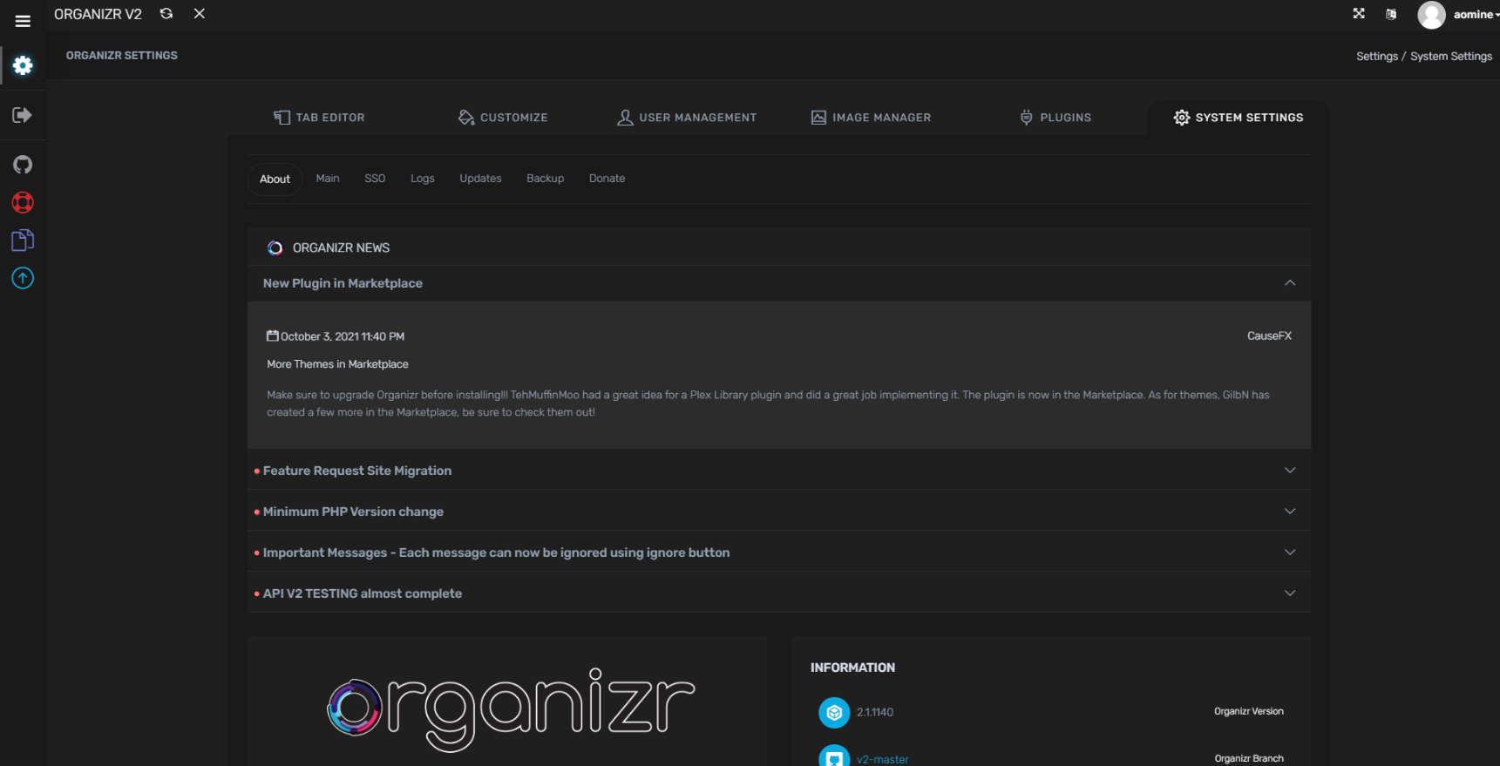Close the current tab with X icon

[200, 14]
